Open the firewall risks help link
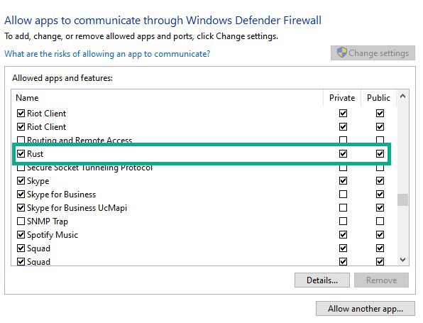The height and width of the screenshot is (323, 423). pos(107,54)
